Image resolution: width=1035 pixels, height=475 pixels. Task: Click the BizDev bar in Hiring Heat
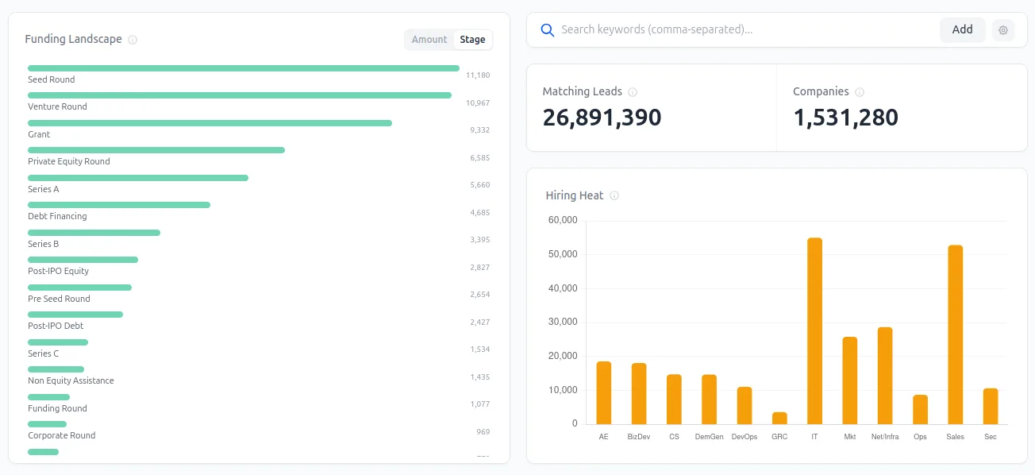639,393
